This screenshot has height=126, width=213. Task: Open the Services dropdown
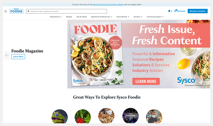[138, 17]
